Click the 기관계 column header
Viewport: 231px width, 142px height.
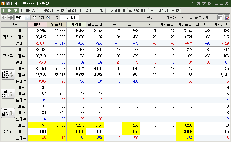click(x=76, y=25)
